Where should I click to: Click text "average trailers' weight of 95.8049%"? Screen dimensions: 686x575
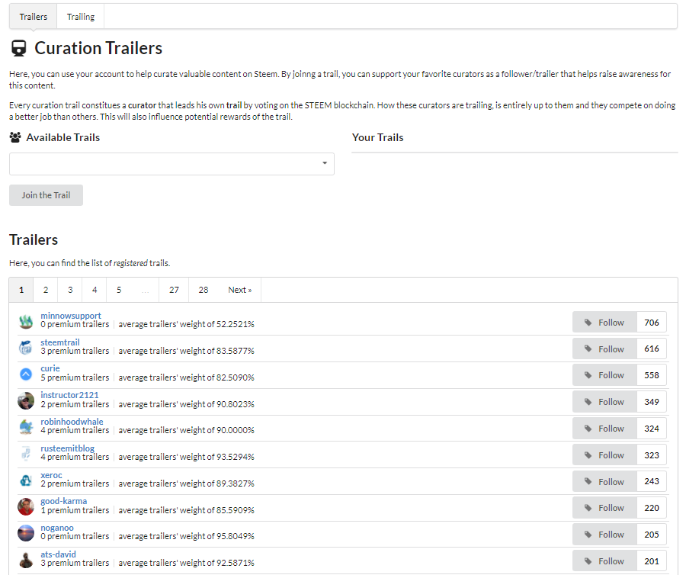click(x=187, y=536)
